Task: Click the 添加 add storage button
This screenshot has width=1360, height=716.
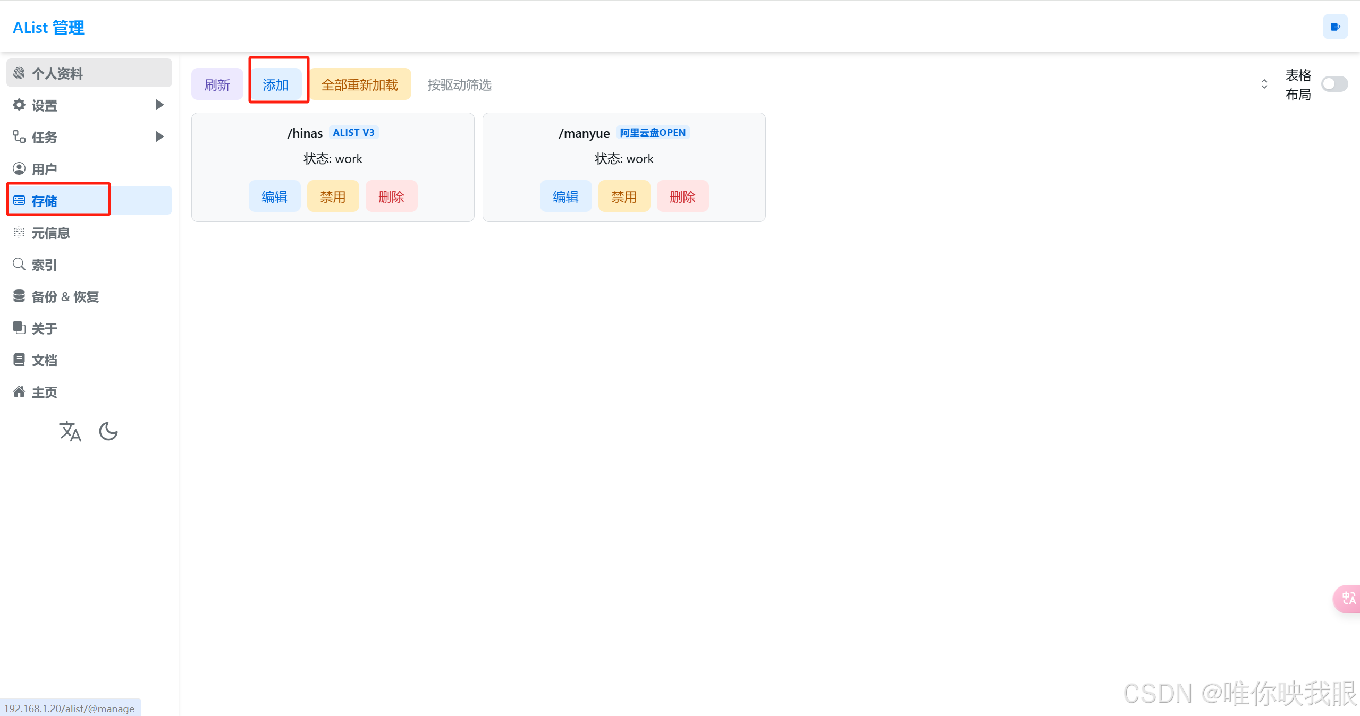Action: [x=276, y=84]
